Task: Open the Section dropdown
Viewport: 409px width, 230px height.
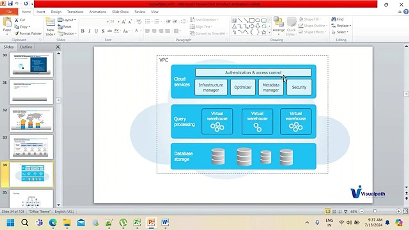Action: click(x=67, y=33)
